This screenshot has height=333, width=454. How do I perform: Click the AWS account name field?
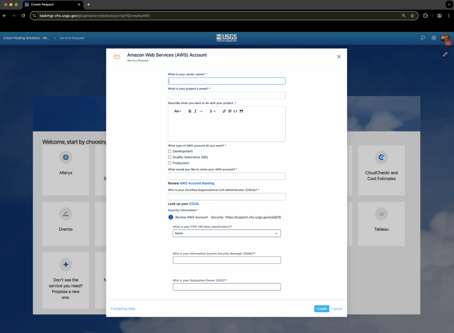(227, 176)
